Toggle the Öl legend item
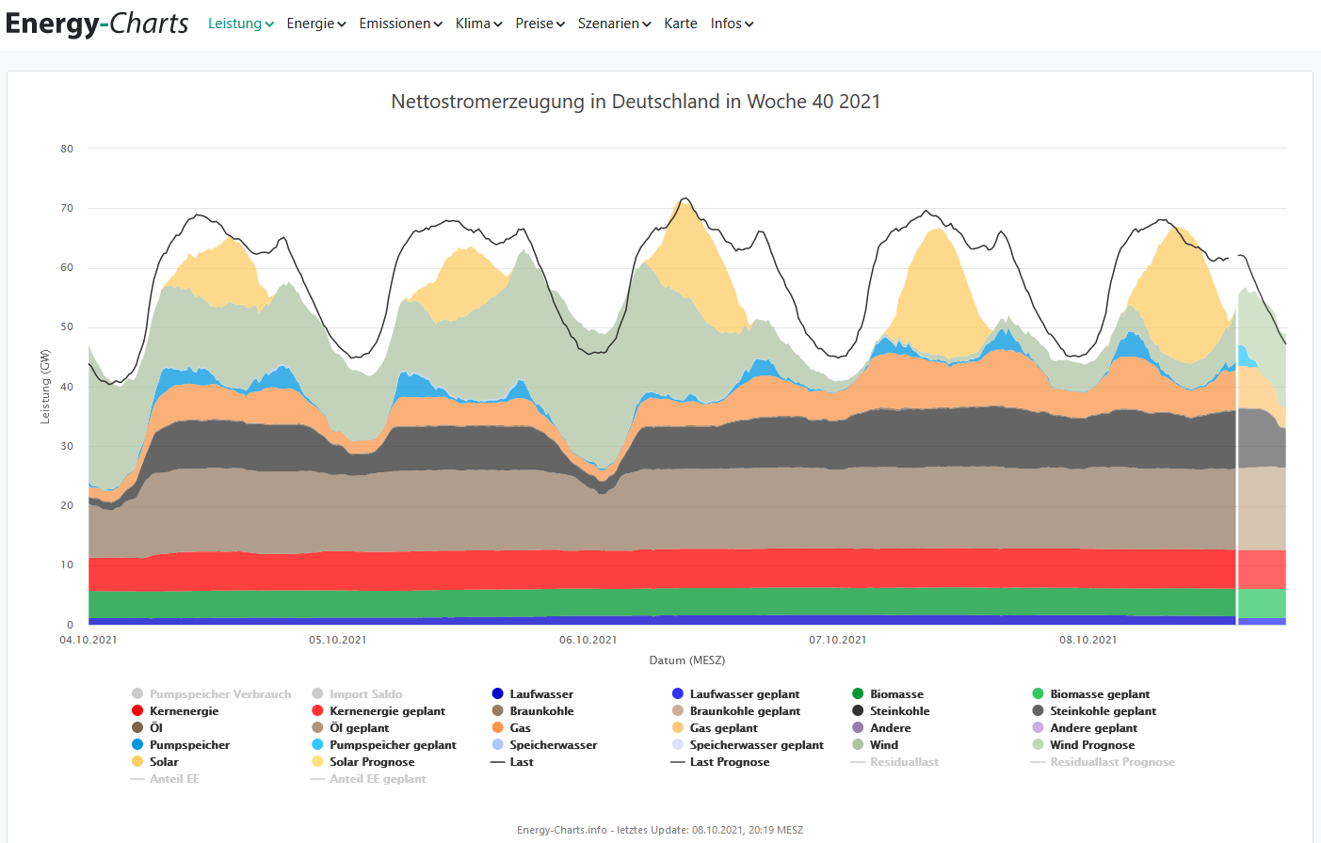 point(147,728)
